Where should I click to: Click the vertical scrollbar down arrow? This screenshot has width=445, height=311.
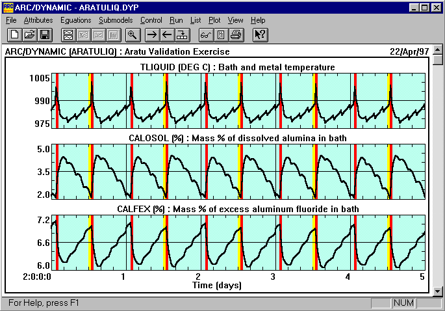pos(439,291)
